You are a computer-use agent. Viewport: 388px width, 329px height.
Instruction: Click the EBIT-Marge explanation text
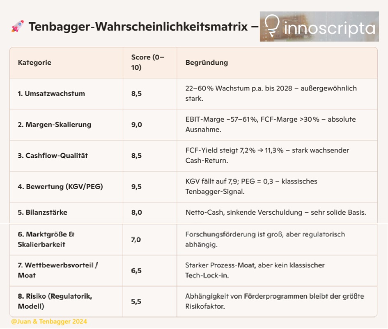pos(270,125)
